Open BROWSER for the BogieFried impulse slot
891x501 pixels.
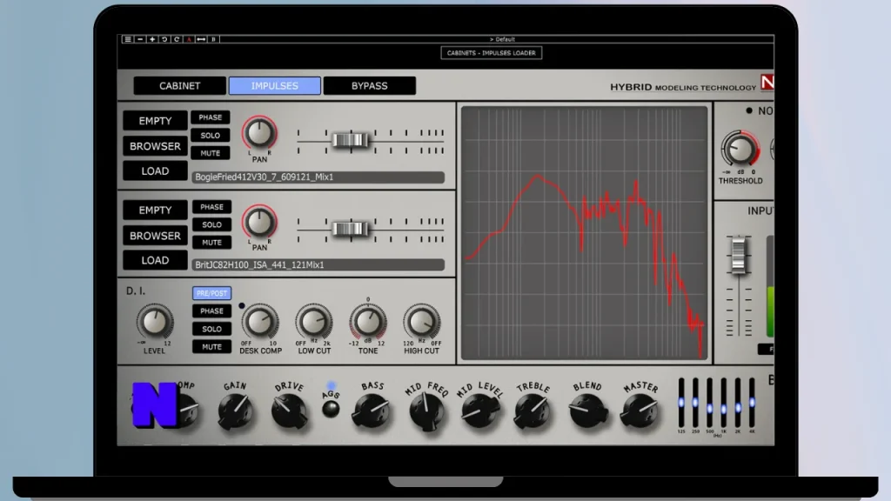155,146
